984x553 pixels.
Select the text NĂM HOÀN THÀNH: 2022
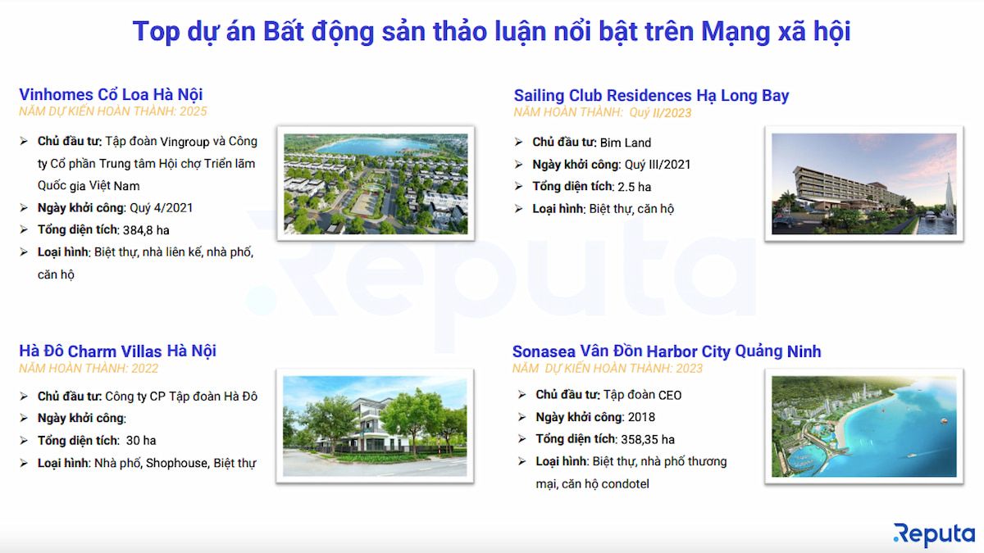click(90, 369)
